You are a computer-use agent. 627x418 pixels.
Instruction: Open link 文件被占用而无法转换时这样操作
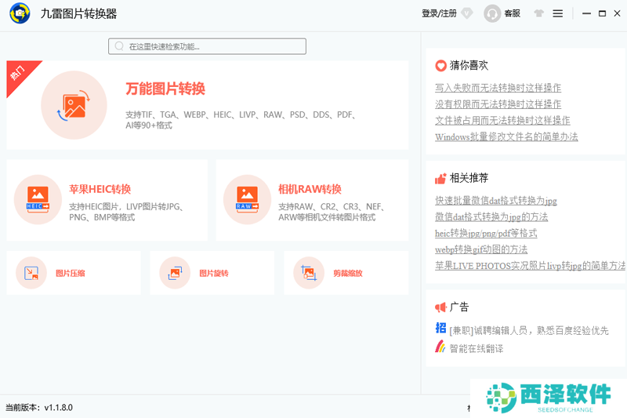[502, 121]
